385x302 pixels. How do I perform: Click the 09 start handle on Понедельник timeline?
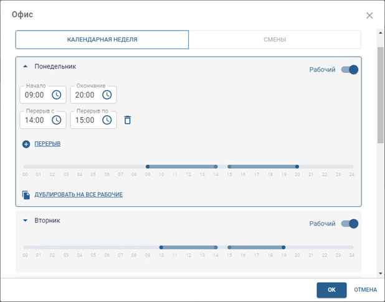click(x=148, y=167)
